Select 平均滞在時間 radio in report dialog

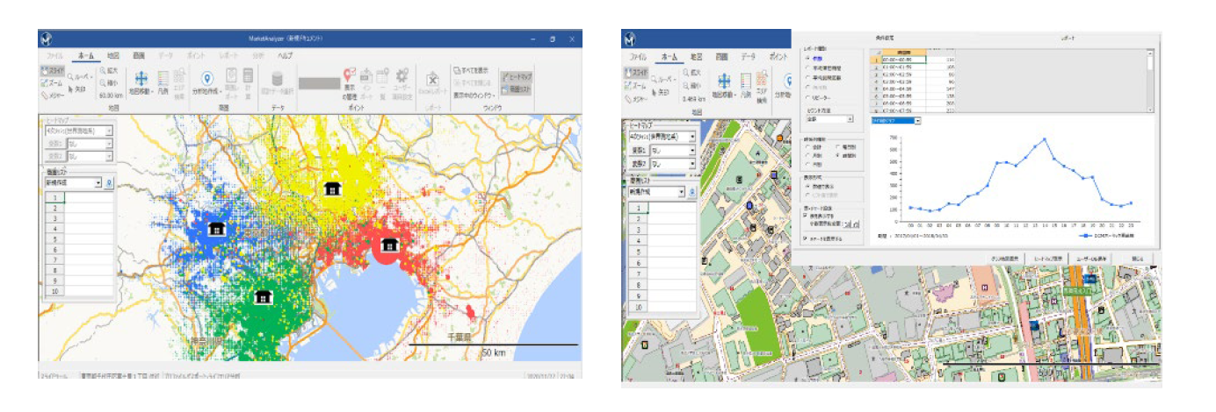click(x=808, y=67)
